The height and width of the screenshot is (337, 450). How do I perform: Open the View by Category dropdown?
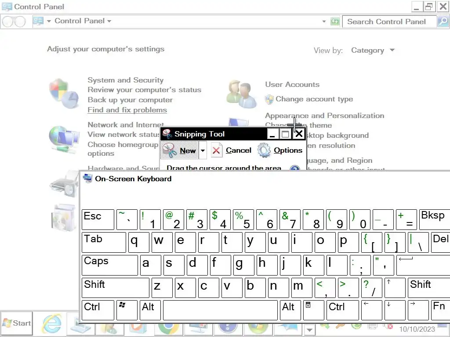(373, 50)
